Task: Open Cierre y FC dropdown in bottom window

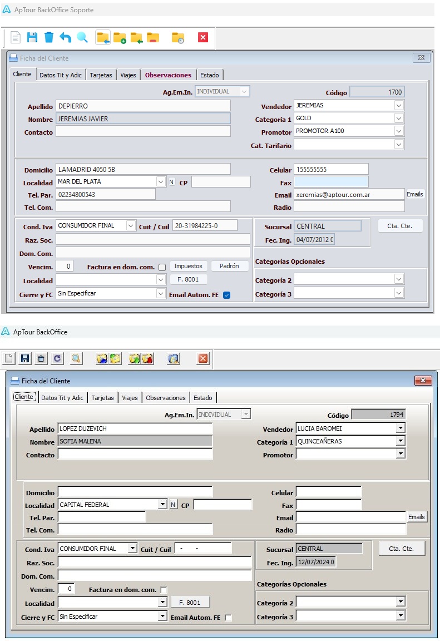Action: [x=162, y=616]
